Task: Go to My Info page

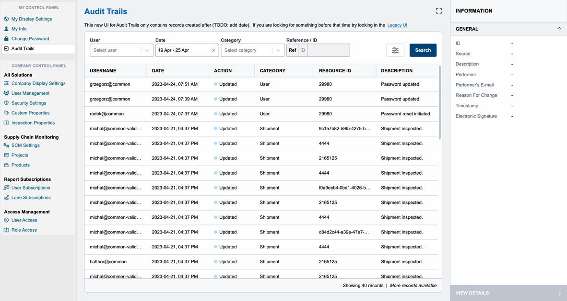Action: pyautogui.click(x=19, y=29)
